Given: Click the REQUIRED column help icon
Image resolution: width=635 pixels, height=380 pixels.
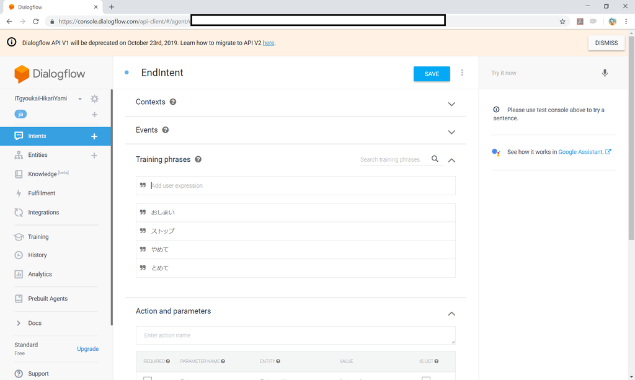Looking at the screenshot, I should point(167,361).
